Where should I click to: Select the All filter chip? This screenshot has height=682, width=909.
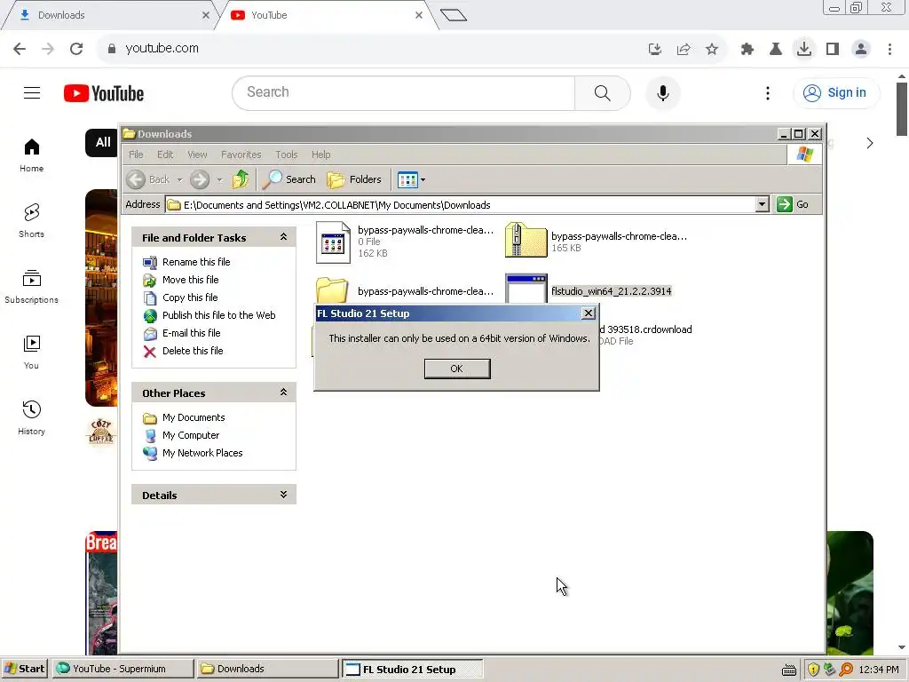(103, 143)
